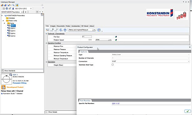Switch to the Documents tab

pyautogui.click(x=61, y=26)
